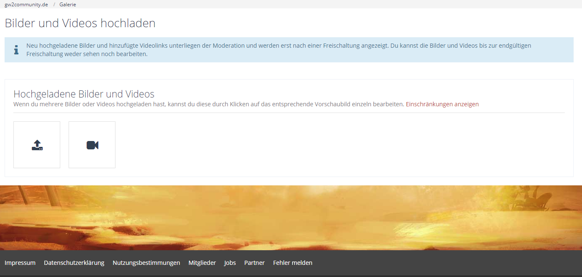The width and height of the screenshot is (582, 277).
Task: Open the gw2community.de breadcrumb link
Action: (26, 5)
